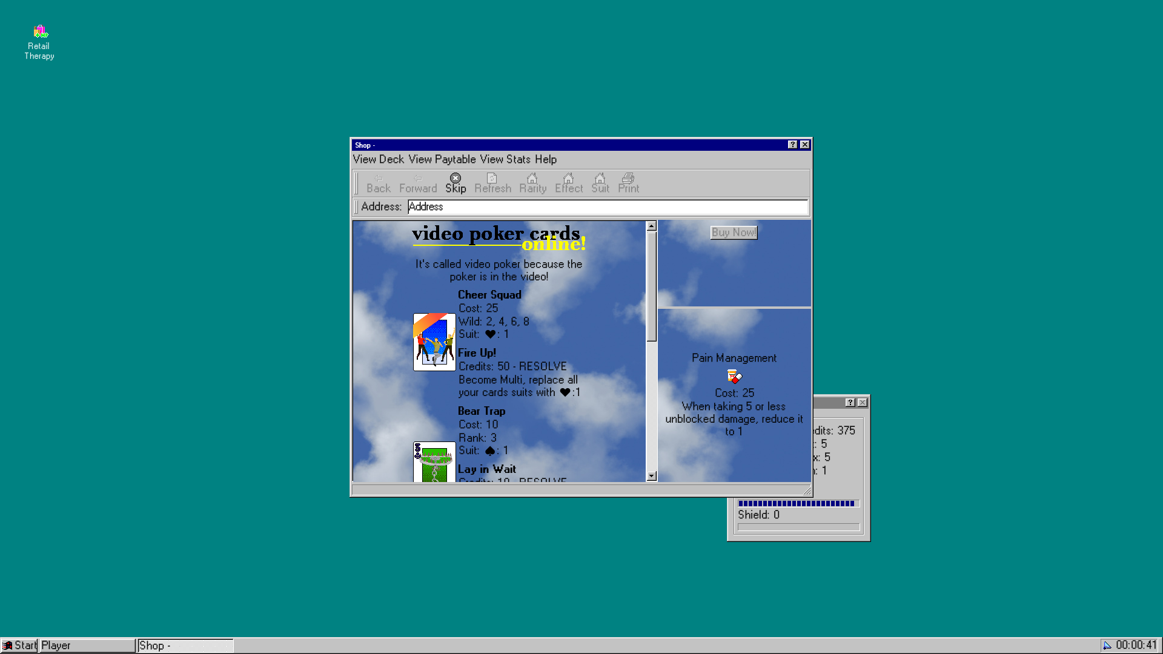Click the system tray clock icon
1163x654 pixels.
[x=1107, y=646]
